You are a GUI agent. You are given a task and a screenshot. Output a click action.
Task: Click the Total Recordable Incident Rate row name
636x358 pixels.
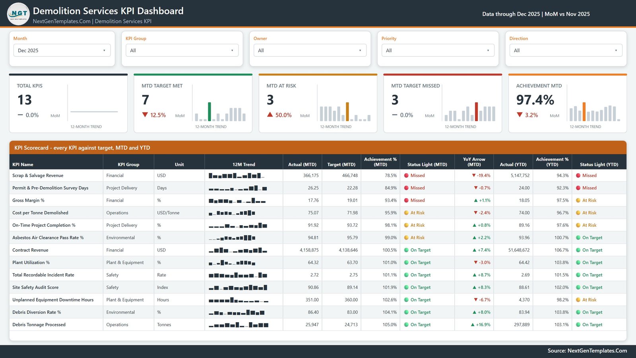(43, 275)
